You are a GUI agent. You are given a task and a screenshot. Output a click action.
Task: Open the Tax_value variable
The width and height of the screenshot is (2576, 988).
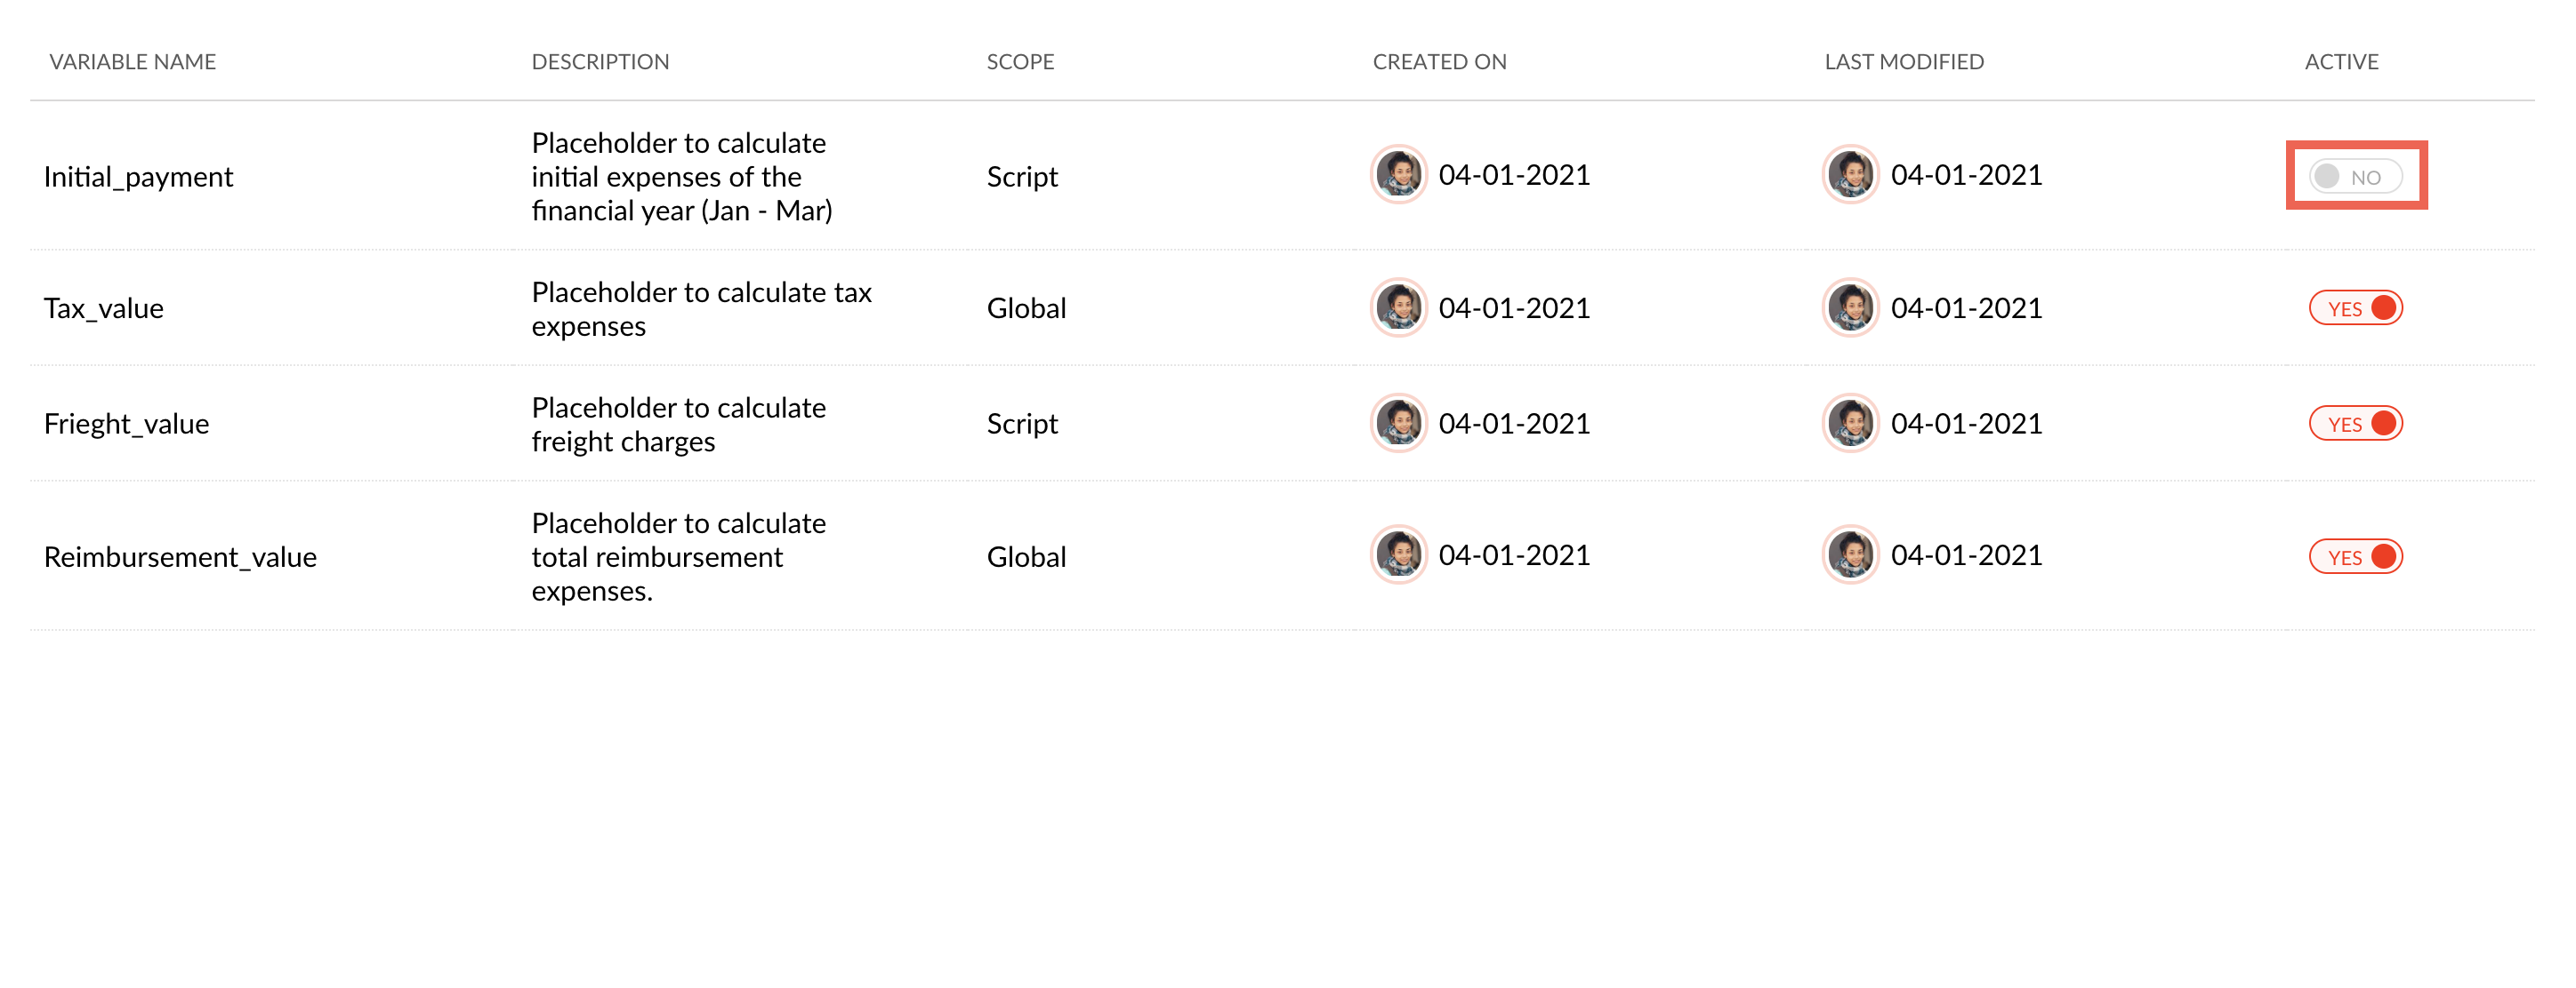104,308
